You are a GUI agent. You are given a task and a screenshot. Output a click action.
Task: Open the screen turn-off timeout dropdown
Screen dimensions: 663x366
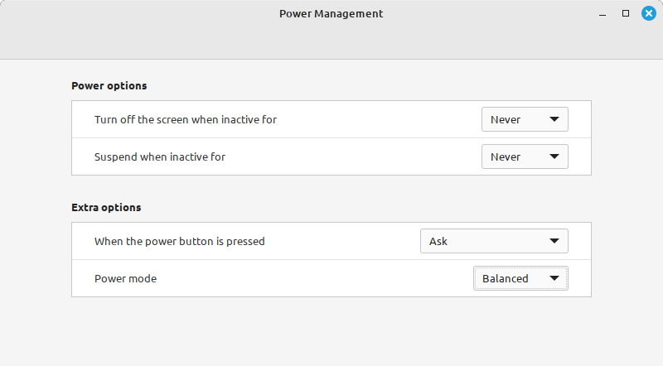(525, 119)
